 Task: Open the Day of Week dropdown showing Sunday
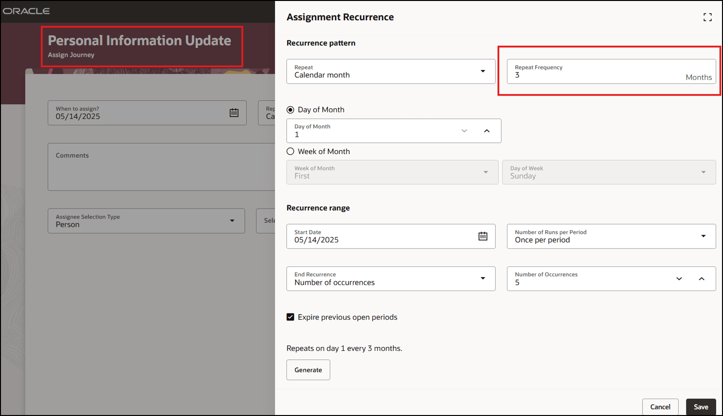point(609,172)
